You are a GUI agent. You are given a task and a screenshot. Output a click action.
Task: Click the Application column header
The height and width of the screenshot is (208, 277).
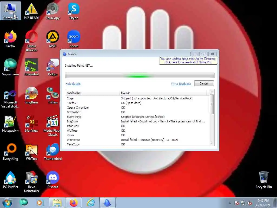click(x=93, y=93)
